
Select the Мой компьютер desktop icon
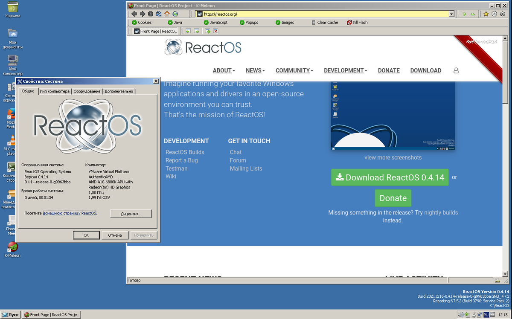pos(13,65)
